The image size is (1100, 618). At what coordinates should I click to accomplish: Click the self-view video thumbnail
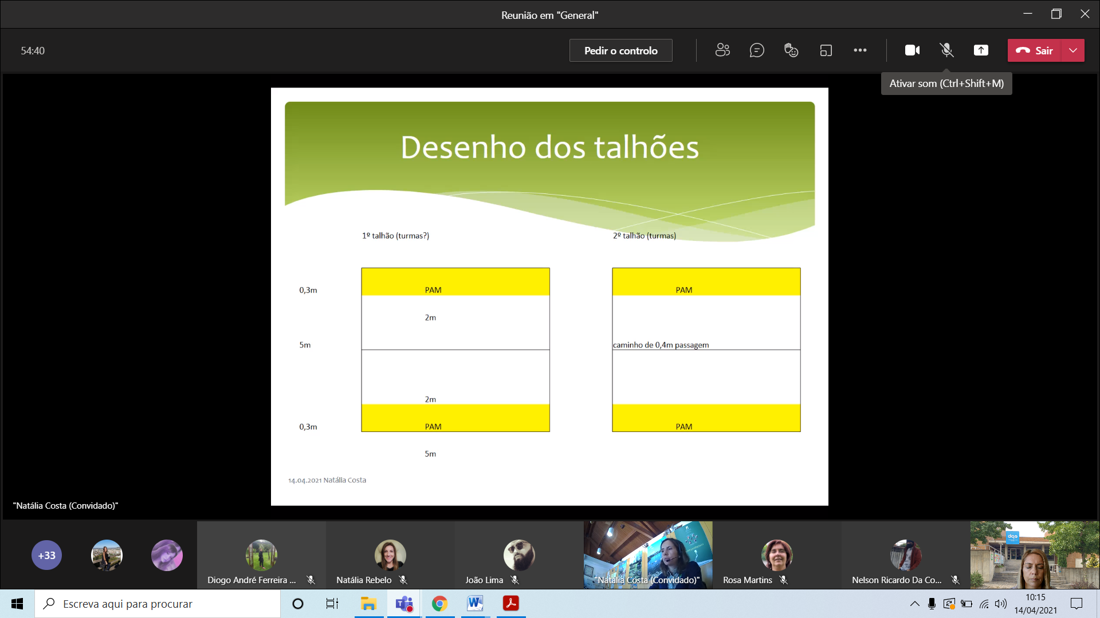click(x=1035, y=555)
